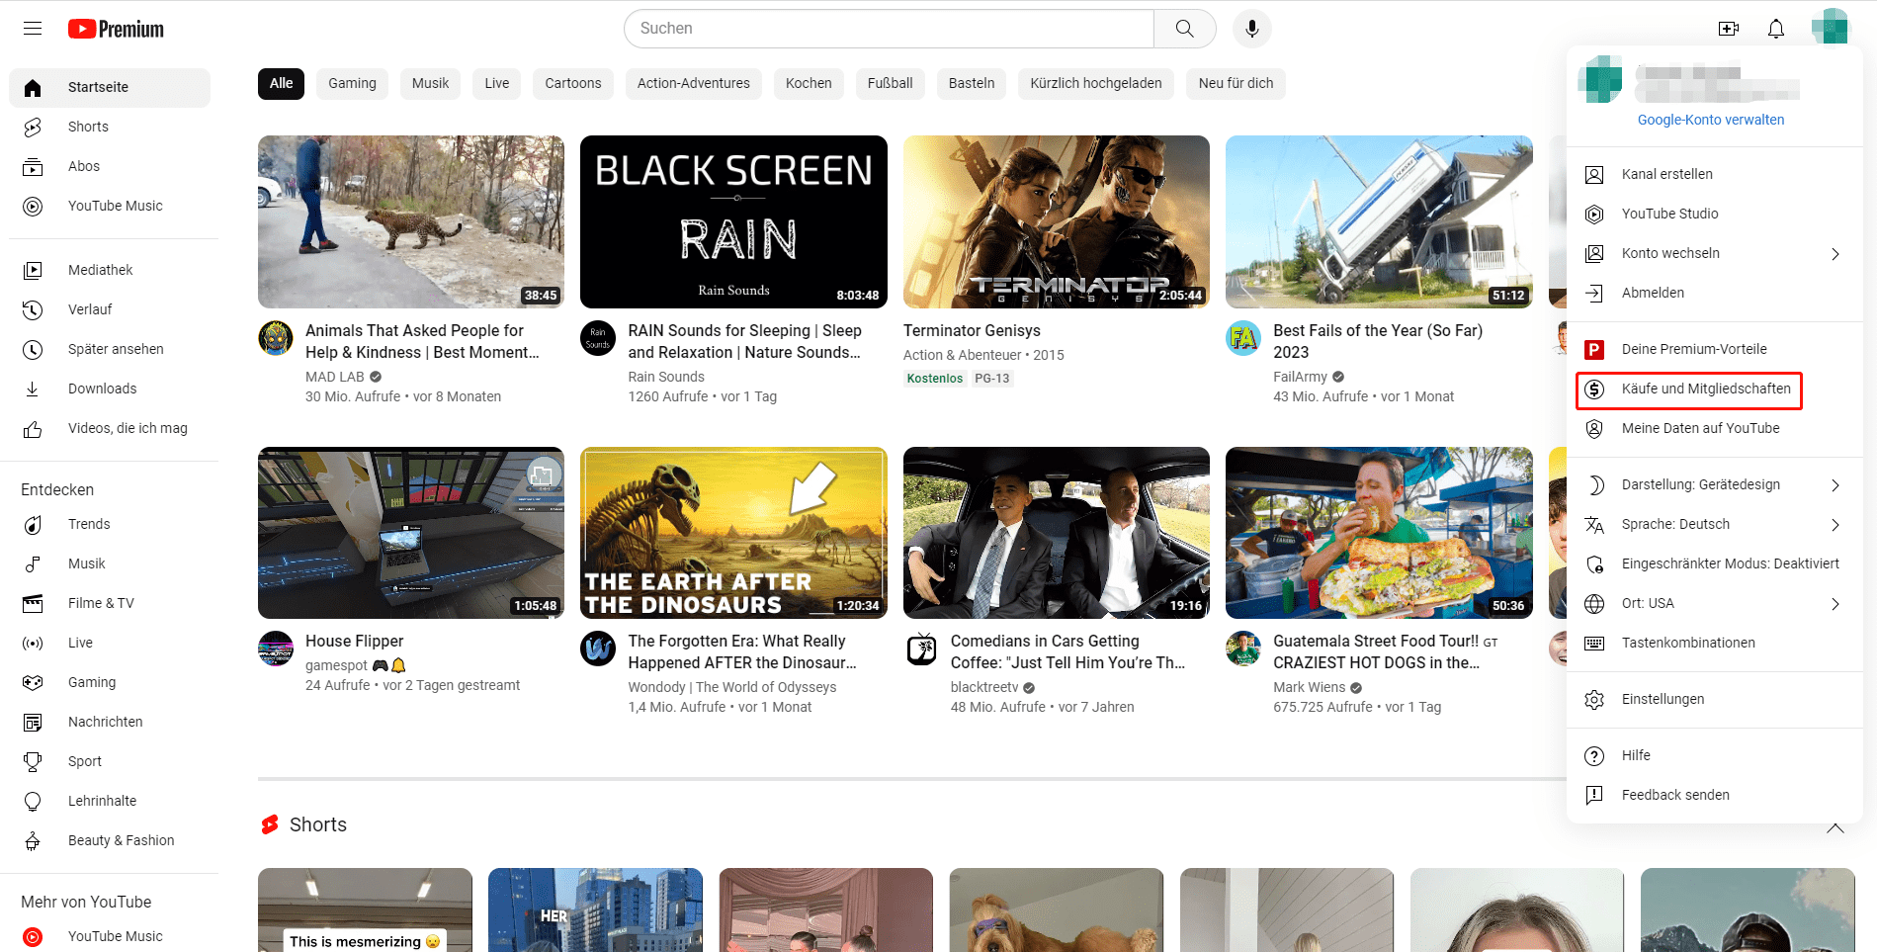Click the Suchen search field
Viewport: 1877px width, 952px height.
(889, 29)
